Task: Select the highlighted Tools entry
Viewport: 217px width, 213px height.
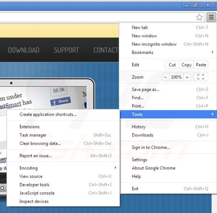Action: (x=168, y=114)
